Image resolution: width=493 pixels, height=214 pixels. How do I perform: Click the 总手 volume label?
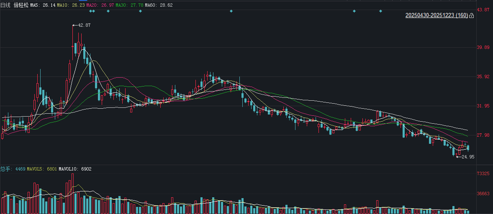coord(5,169)
